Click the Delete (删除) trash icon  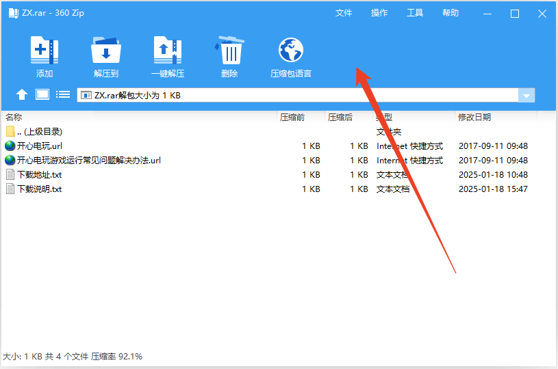click(229, 51)
